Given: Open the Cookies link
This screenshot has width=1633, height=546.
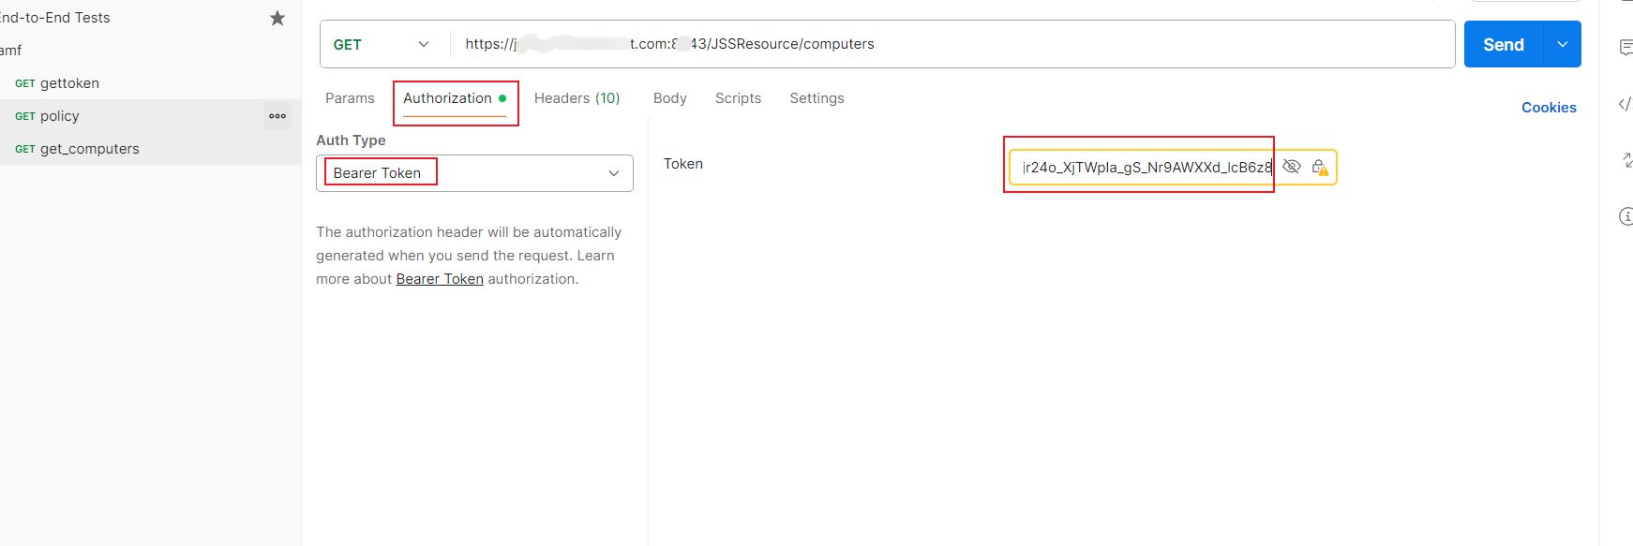Looking at the screenshot, I should (x=1549, y=108).
